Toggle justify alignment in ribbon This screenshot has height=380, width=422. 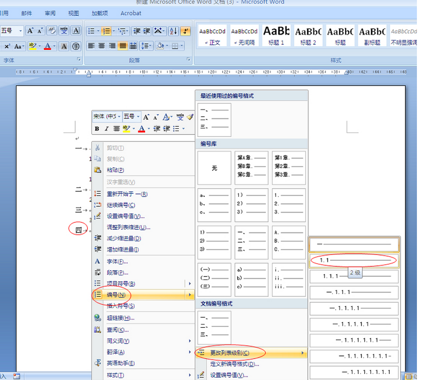122,46
